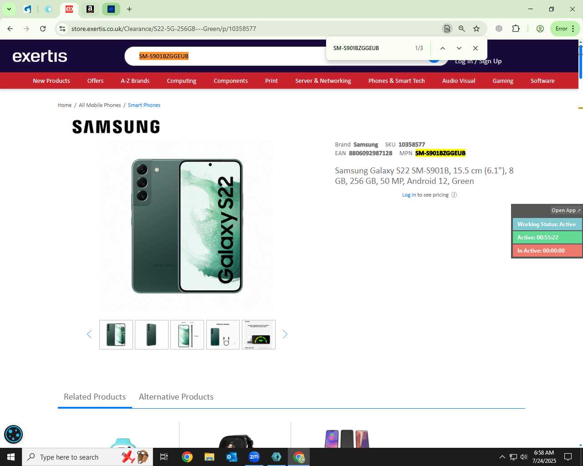Open Phones & Smart Tech menu

point(397,81)
